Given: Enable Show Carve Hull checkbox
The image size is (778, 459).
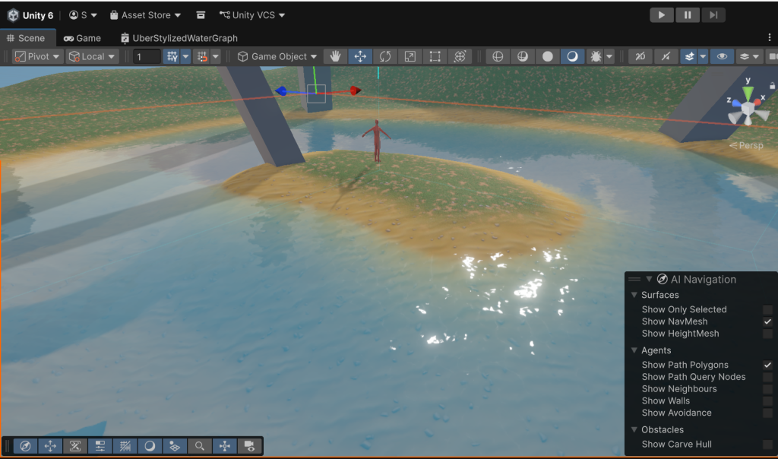Looking at the screenshot, I should (767, 445).
